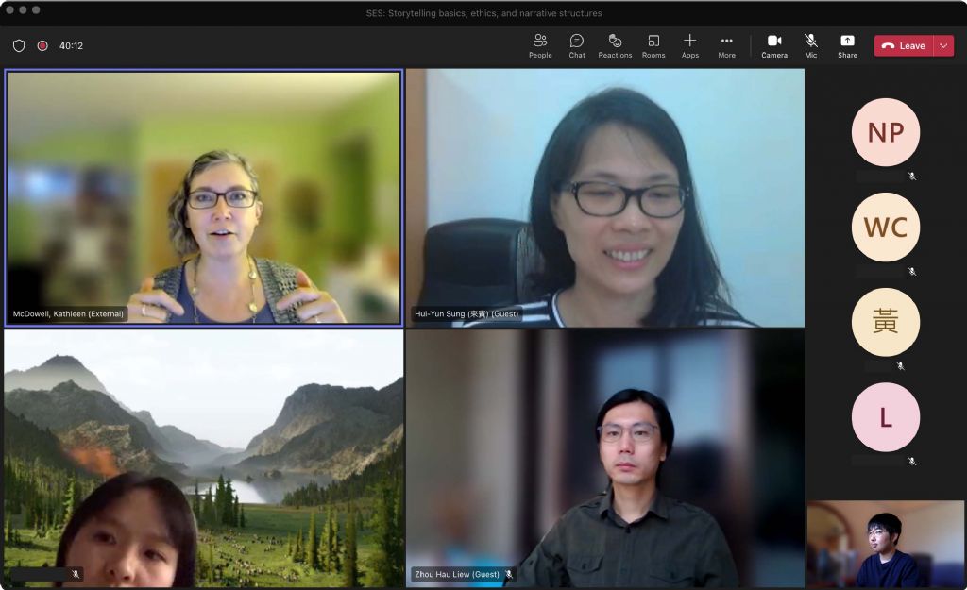Click the Zhou Hau Liew (Guest) name label
The height and width of the screenshot is (590, 967).
pos(457,574)
